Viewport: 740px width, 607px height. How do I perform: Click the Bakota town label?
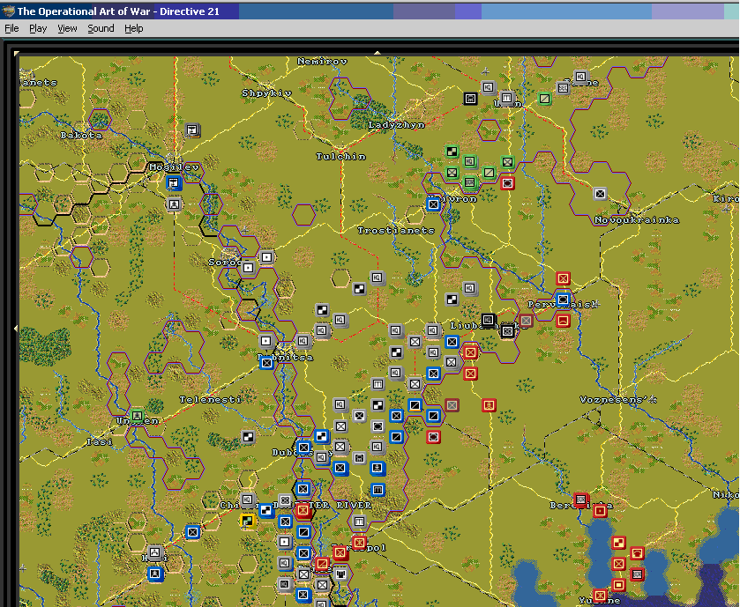point(81,136)
